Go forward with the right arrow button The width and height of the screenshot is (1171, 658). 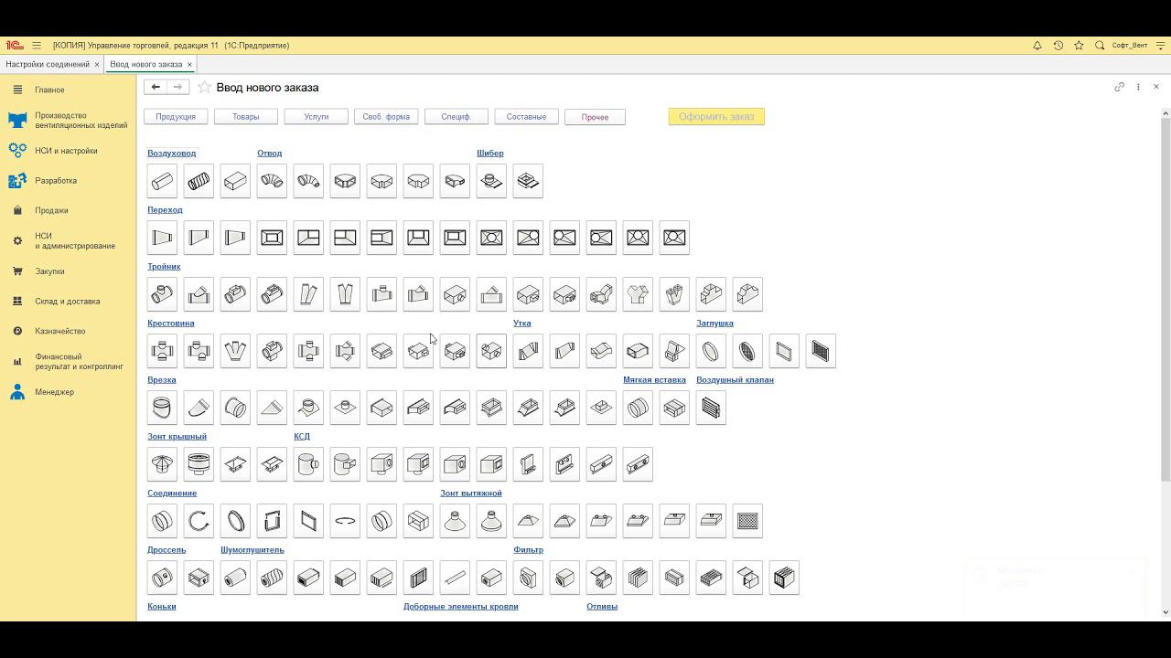click(x=177, y=87)
